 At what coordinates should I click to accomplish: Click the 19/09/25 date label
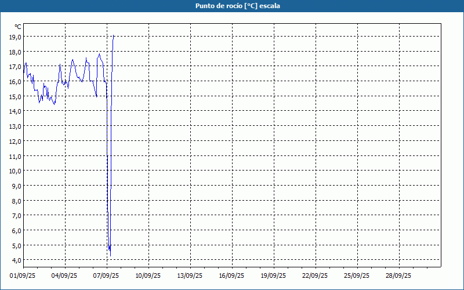273,276
